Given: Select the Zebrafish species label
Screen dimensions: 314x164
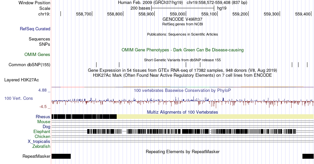Looking at the screenshot, I should pos(41,147).
